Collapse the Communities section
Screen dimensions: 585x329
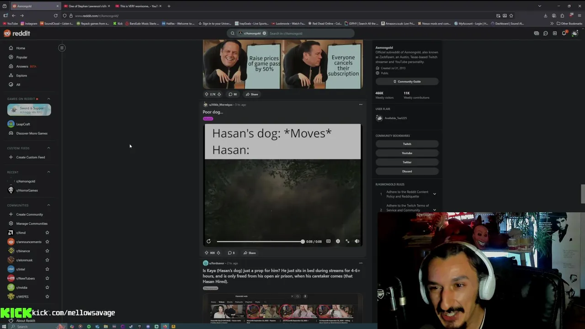(48, 205)
